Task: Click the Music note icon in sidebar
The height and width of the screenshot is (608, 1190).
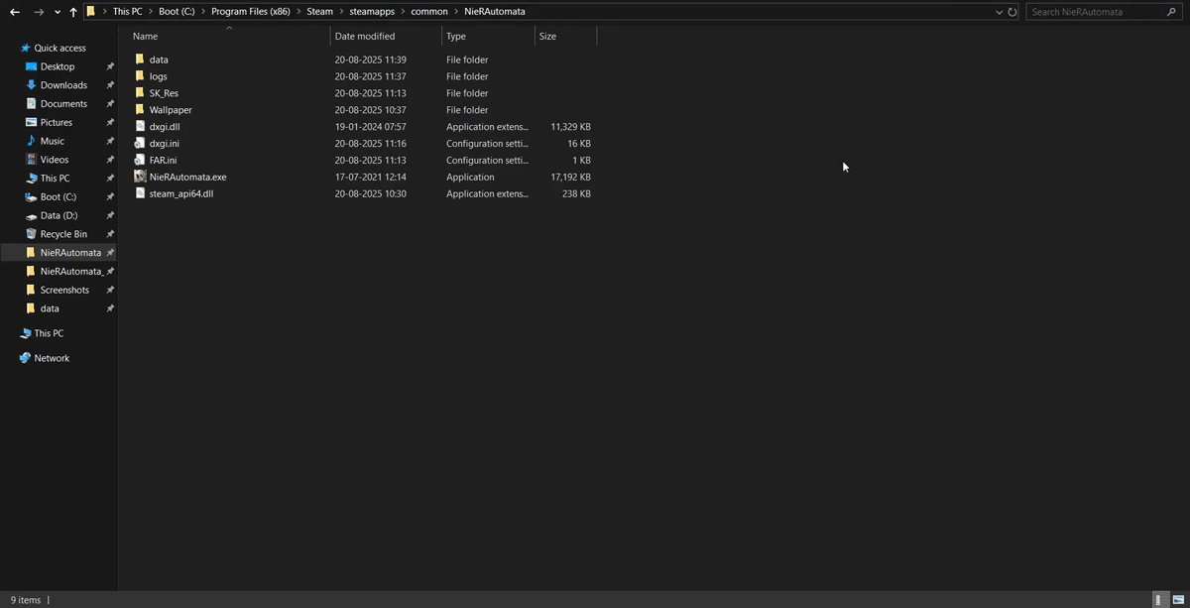Action: (31, 141)
